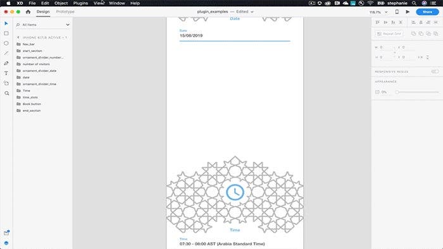Click the 15/08/2019 date field
Viewport: 443px width, 249px height.
(235, 36)
